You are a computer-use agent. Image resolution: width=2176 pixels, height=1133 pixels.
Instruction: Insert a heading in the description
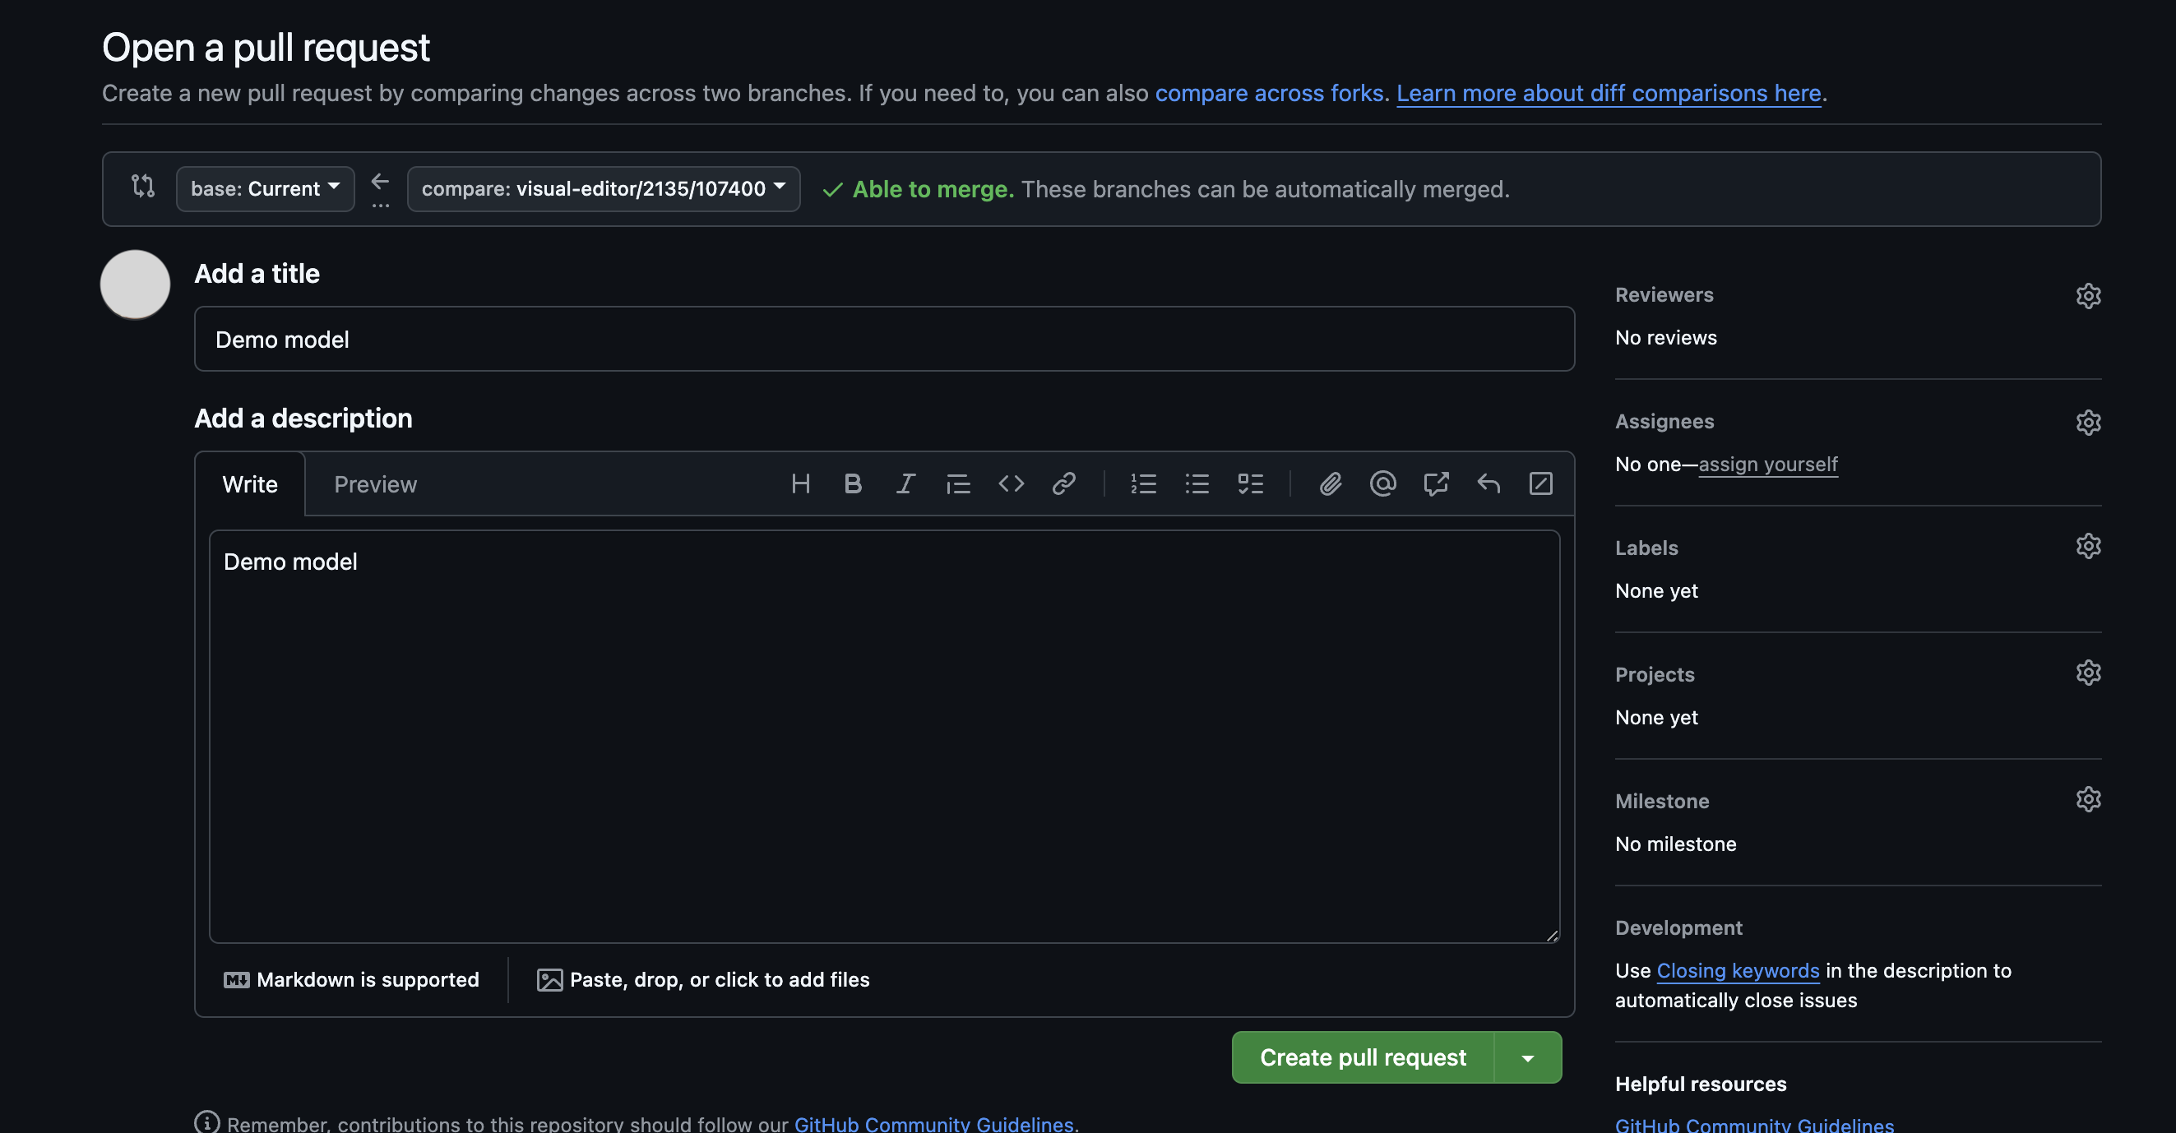(801, 483)
